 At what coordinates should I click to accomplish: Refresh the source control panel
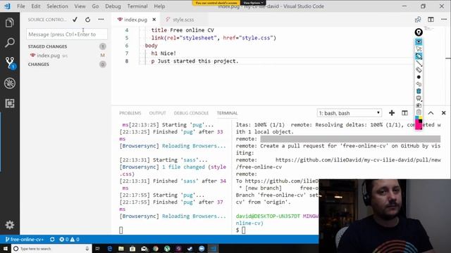[87, 20]
